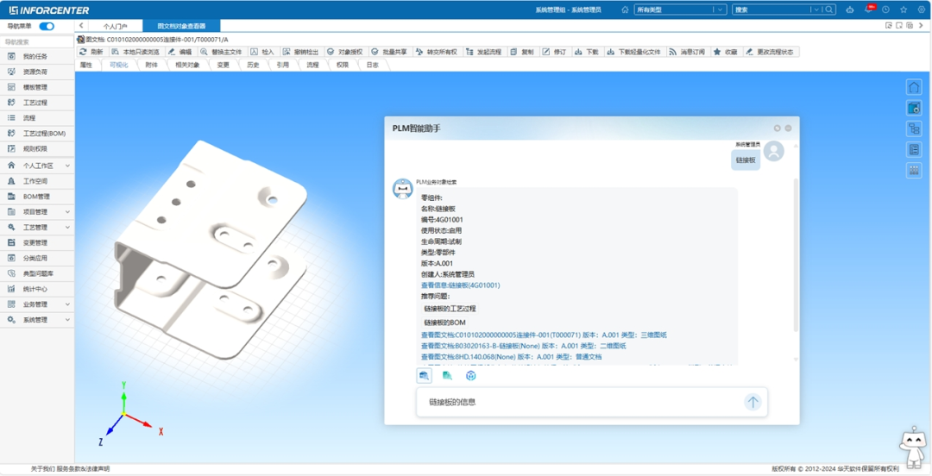932x476 pixels.
Task: Click the 收藏 star toolbar button
Action: click(725, 53)
